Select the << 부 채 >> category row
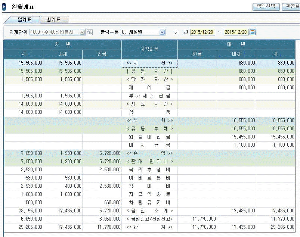The height and width of the screenshot is (237, 300). coord(149,121)
